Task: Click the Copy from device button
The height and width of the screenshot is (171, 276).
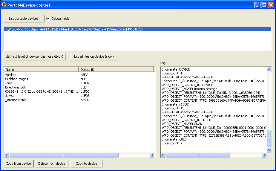Action: tap(19, 164)
